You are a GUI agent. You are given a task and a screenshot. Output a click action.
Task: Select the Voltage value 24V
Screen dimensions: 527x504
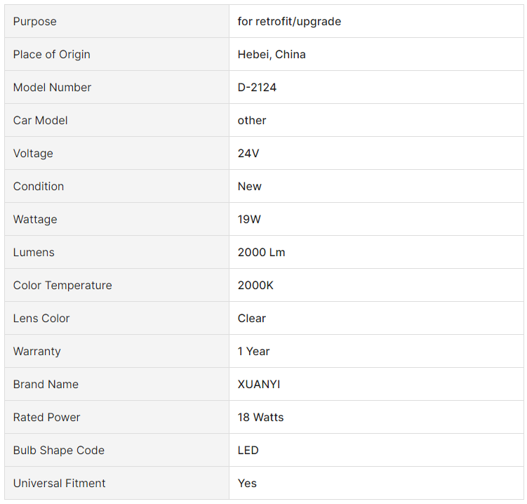(248, 153)
